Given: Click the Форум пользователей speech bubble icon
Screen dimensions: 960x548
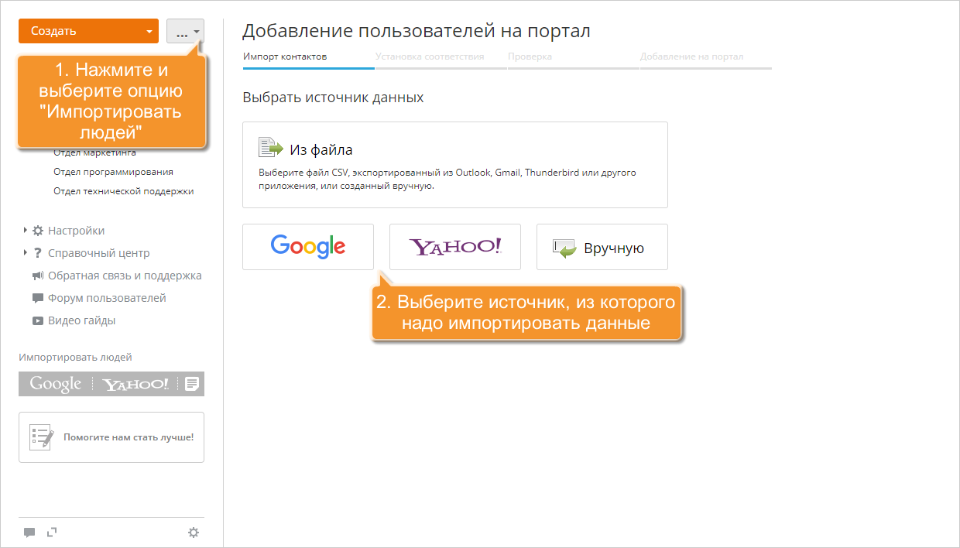Looking at the screenshot, I should coord(38,298).
